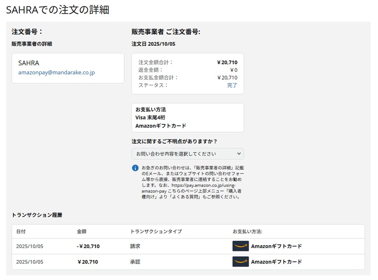Click the bold ¥20,710 order total
The height and width of the screenshot is (280, 378).
coord(227,63)
